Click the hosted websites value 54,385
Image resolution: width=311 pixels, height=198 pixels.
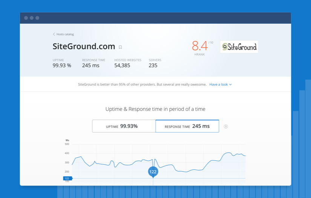pos(122,66)
